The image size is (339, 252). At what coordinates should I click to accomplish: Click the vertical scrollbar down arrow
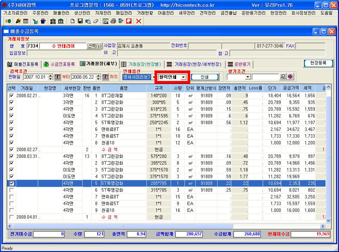point(328,220)
